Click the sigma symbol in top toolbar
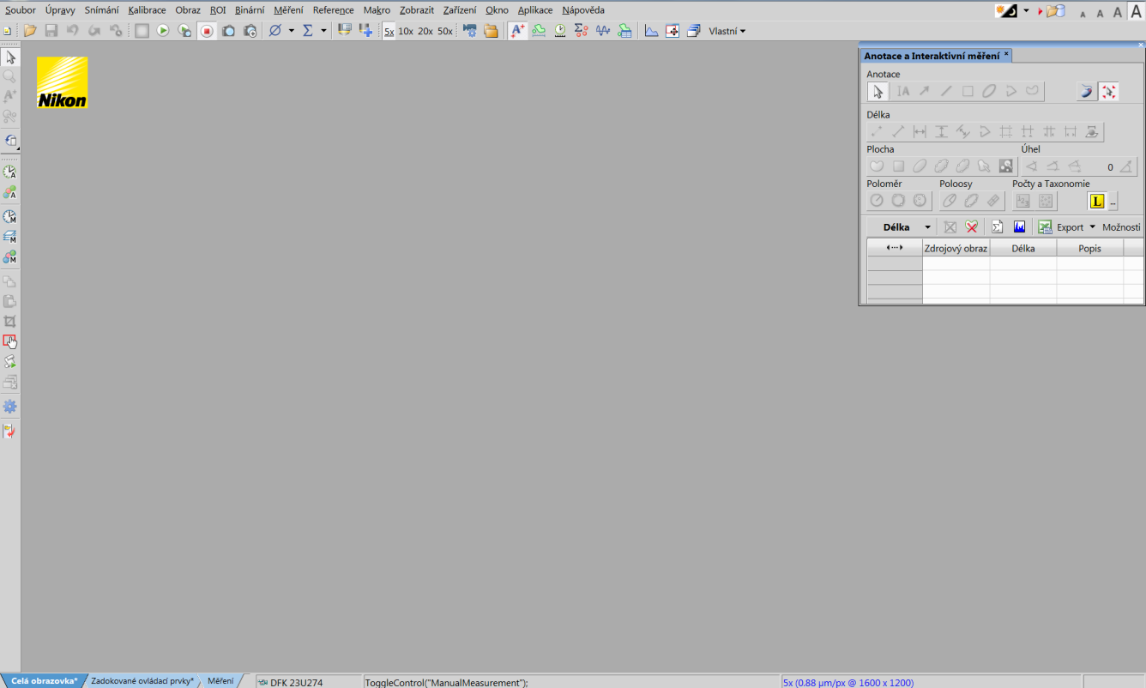1146x688 pixels. pos(308,31)
